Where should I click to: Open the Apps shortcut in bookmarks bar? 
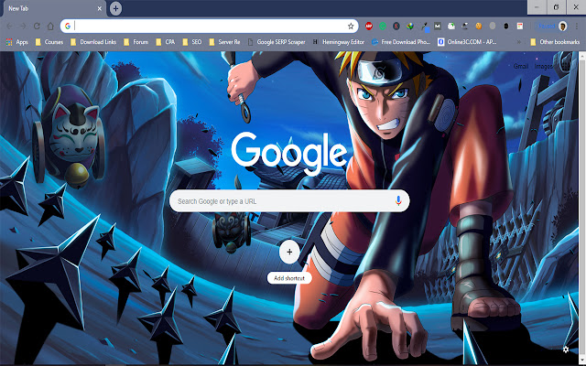point(16,42)
